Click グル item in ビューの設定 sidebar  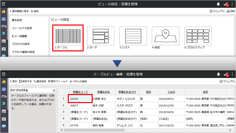pos(4,26)
